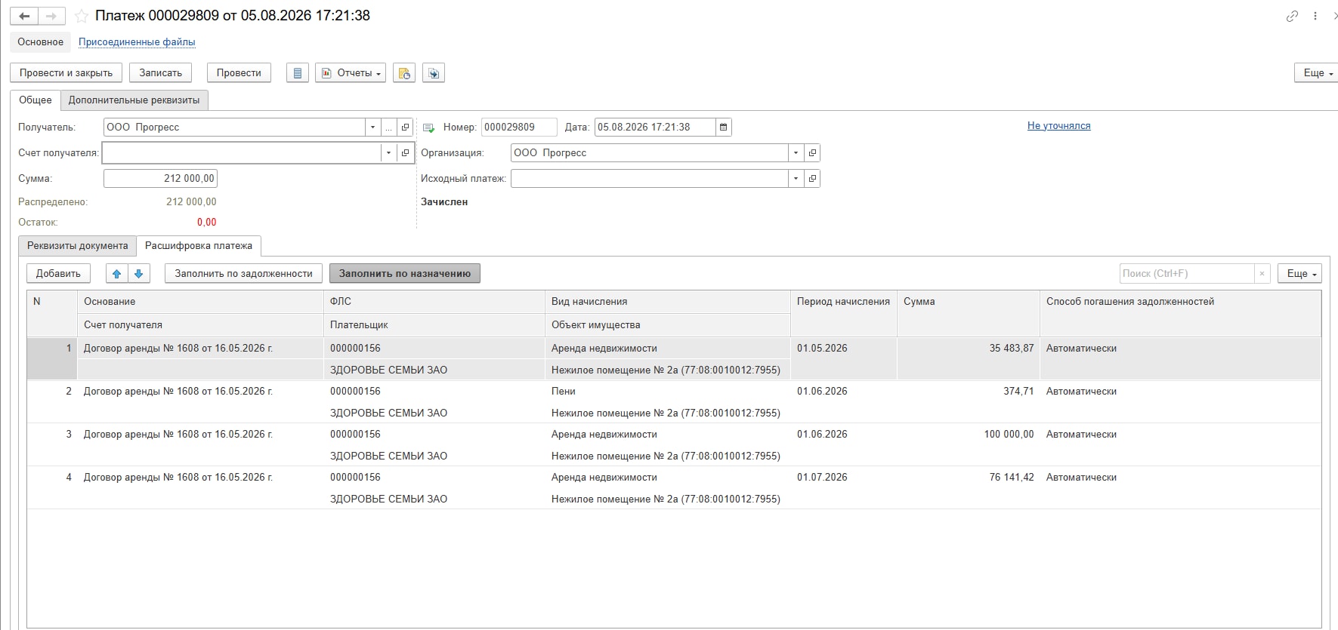Go back using the left arrow button
The width and height of the screenshot is (1338, 630).
tap(24, 16)
